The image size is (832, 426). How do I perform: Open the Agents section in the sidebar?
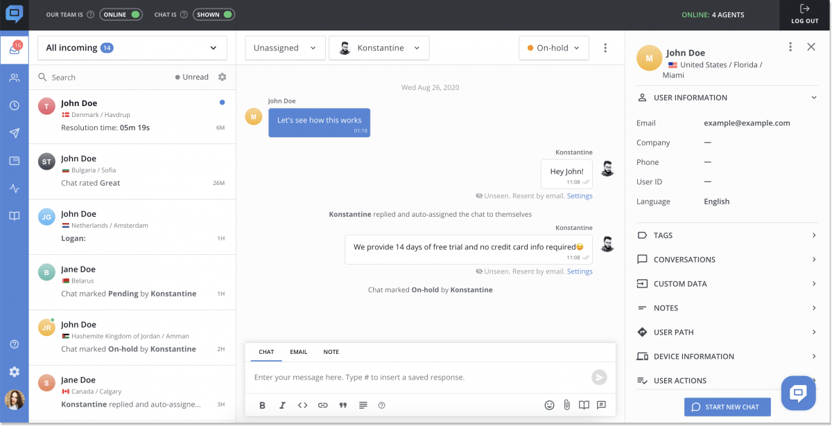14,77
